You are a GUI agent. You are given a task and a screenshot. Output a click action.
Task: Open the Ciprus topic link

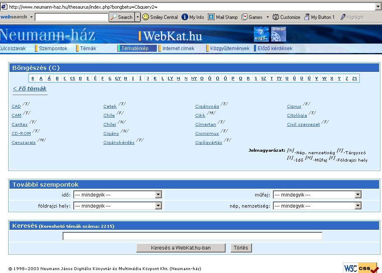(294, 106)
